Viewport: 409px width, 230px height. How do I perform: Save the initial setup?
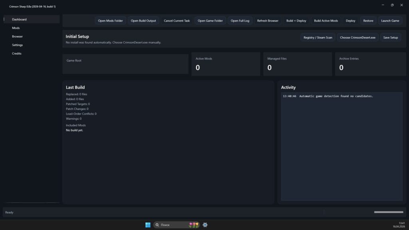391,38
